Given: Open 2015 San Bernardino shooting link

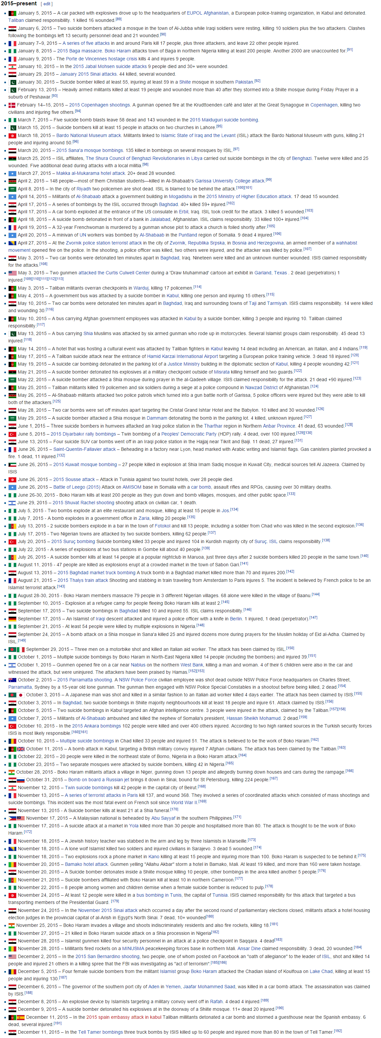Looking at the screenshot, I should click(107, 957).
